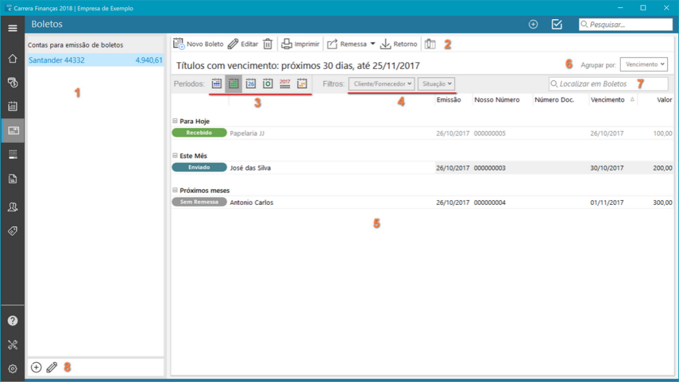Delete boleto using the trash icon

point(267,44)
